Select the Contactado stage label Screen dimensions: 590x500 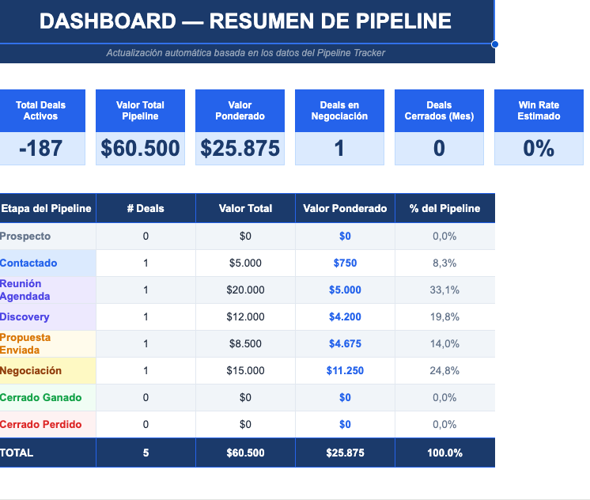(x=28, y=263)
